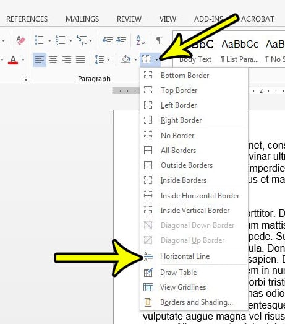
Task: Toggle View Gridlines
Action: point(194,287)
